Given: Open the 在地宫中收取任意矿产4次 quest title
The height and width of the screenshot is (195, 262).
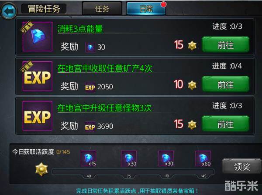Looking at the screenshot, I should (105, 68).
